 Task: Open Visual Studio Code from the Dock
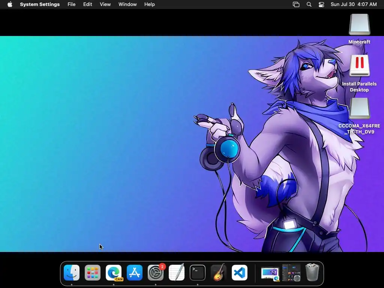coord(240,273)
